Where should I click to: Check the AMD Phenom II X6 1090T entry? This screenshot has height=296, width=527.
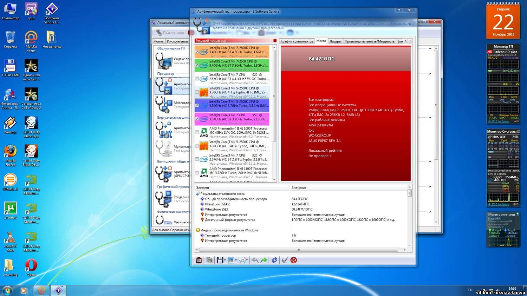click(x=197, y=132)
